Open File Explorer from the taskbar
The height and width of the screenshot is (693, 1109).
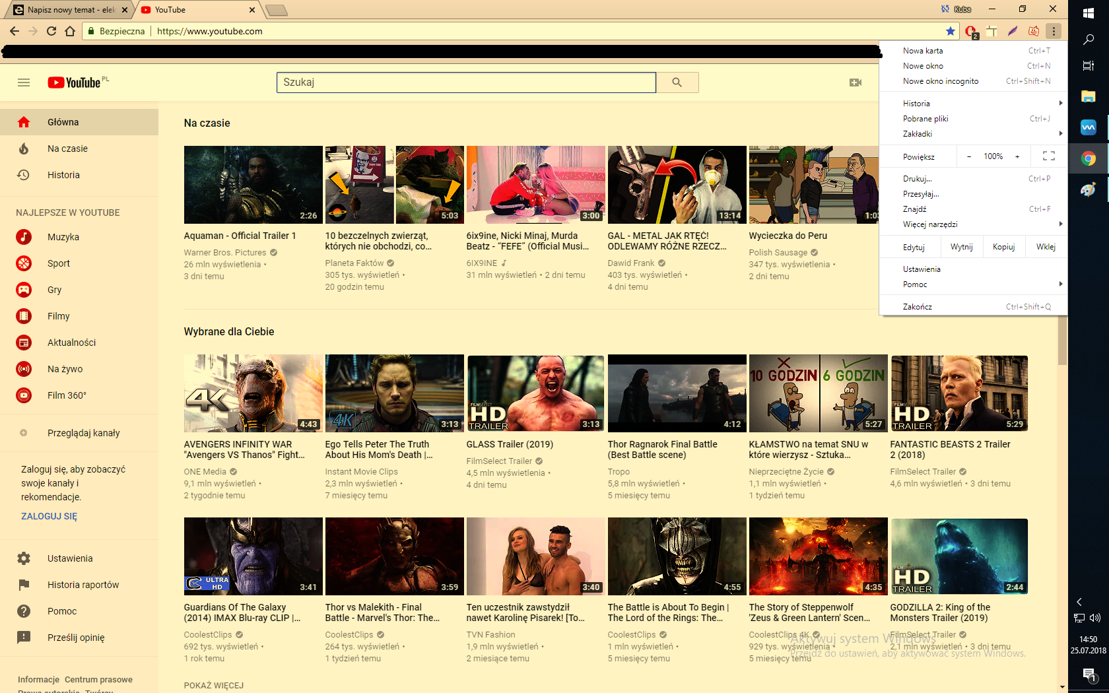pyautogui.click(x=1089, y=97)
